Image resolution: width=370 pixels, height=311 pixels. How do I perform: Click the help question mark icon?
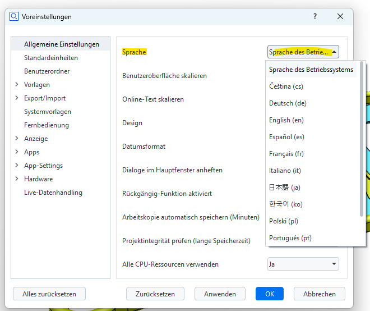coord(315,17)
